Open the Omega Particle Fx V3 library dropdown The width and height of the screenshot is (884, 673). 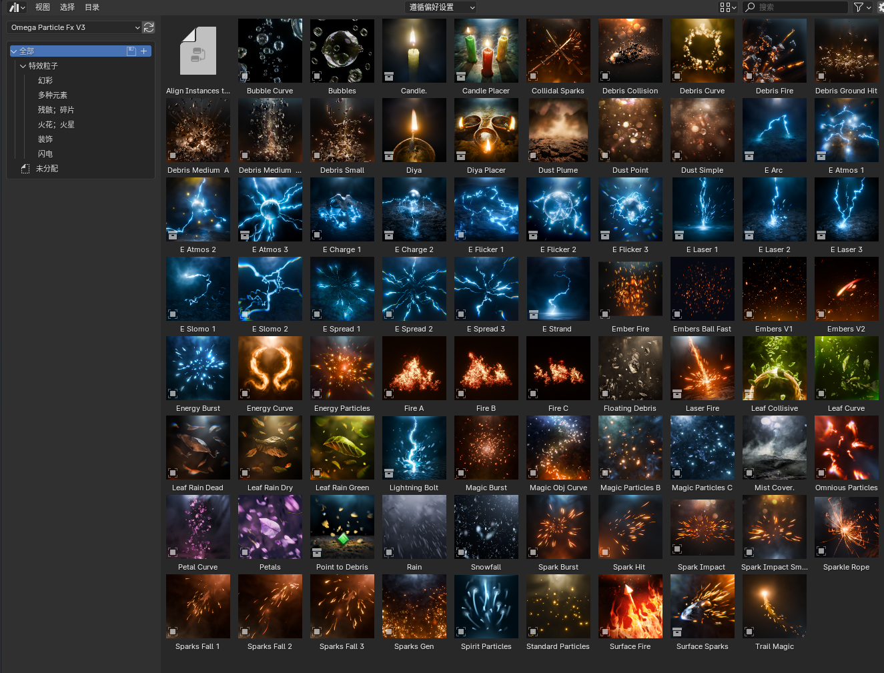point(73,27)
